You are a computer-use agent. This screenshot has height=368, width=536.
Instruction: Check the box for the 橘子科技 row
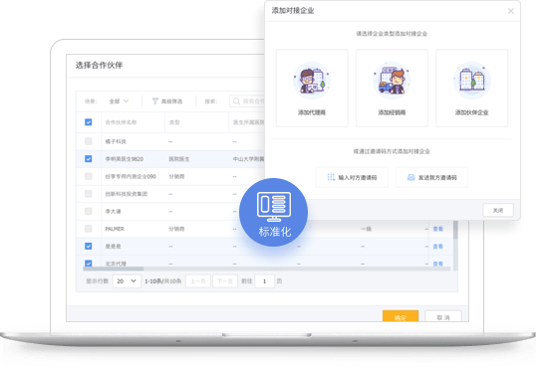(x=89, y=141)
